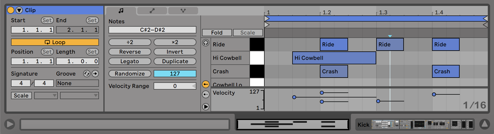The height and width of the screenshot is (134, 494).
Task: Click the 1.4 ruler marker
Action: pos(439,12)
